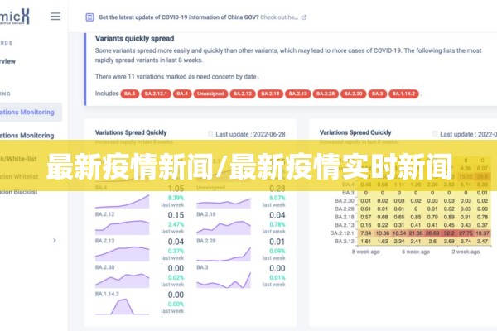Image resolution: width=497 pixels, height=331 pixels.
Task: Open the Check out he... link
Action: pos(279,17)
